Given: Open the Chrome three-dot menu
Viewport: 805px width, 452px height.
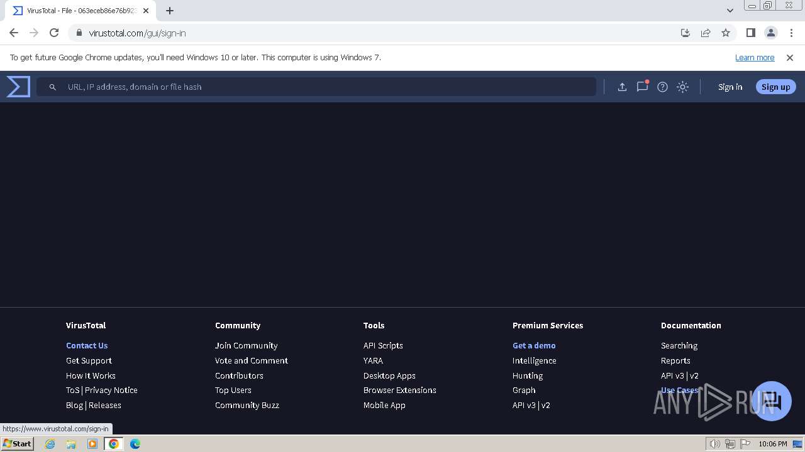Looking at the screenshot, I should [791, 33].
